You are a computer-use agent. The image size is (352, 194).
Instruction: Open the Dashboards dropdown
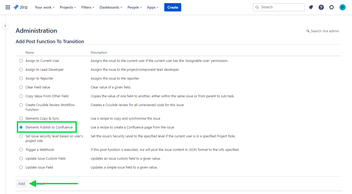tap(111, 7)
